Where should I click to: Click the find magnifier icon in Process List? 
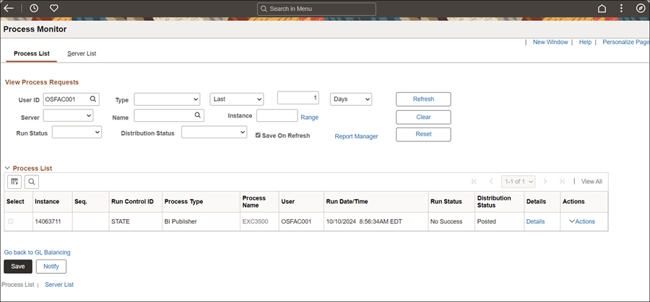(32, 181)
